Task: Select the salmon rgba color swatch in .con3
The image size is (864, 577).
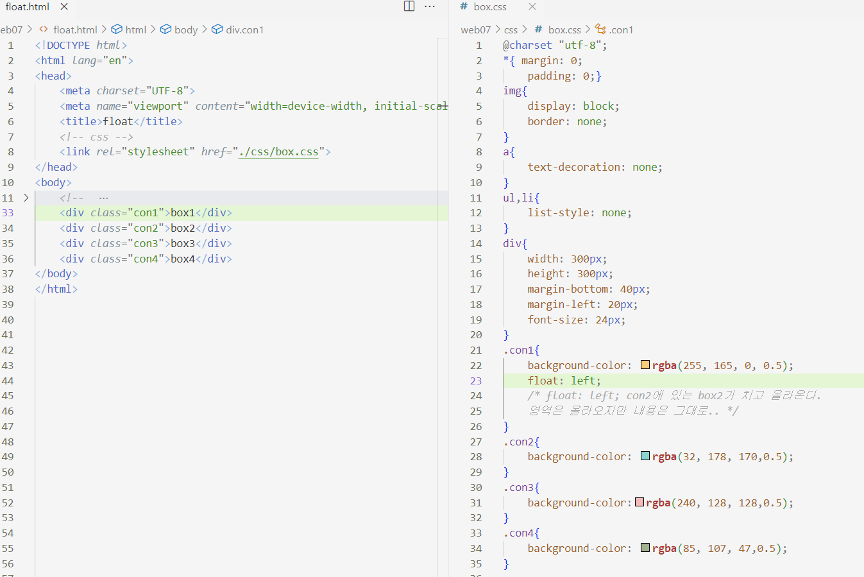Action: tap(639, 502)
